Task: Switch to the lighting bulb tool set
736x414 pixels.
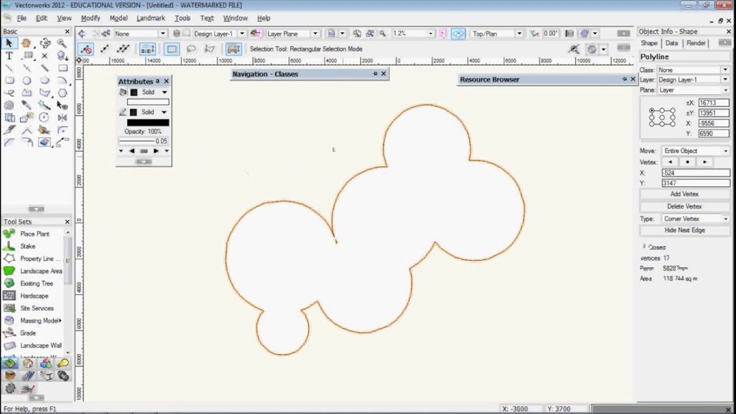Action: click(63, 363)
